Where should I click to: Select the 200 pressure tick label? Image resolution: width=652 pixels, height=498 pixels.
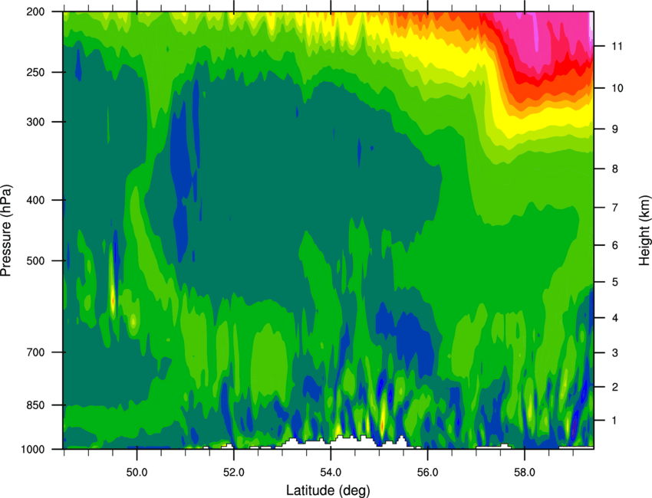pos(36,12)
